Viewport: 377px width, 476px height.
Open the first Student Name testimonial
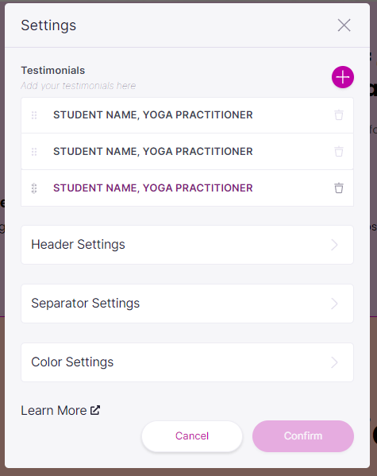point(187,115)
